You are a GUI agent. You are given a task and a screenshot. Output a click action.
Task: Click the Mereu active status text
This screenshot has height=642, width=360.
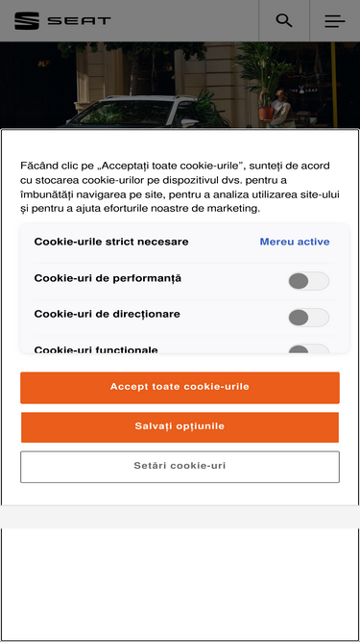[x=295, y=242]
